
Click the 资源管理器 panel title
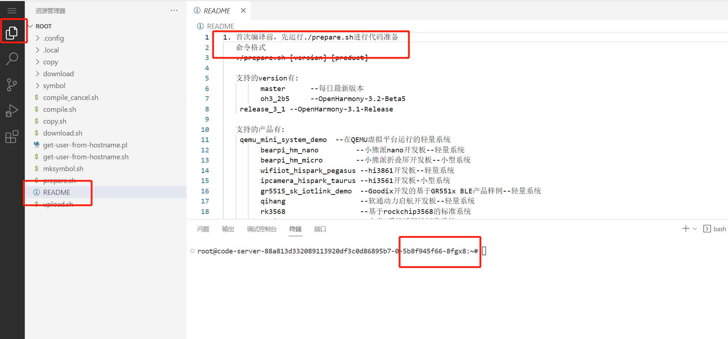pos(50,11)
